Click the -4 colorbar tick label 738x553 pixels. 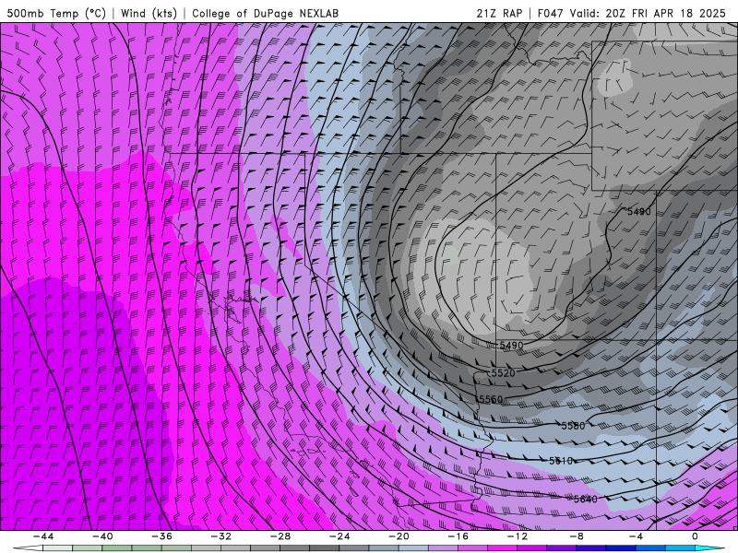636,536
